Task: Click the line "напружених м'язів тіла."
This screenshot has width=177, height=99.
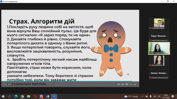Action: (29, 64)
